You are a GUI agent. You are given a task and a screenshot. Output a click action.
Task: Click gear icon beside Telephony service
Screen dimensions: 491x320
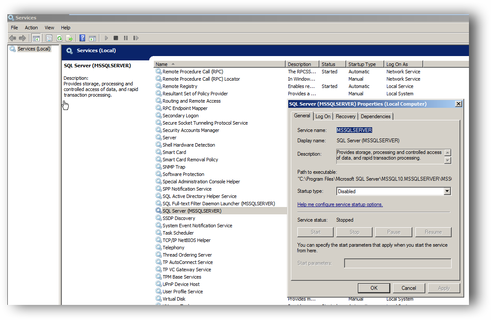point(159,247)
